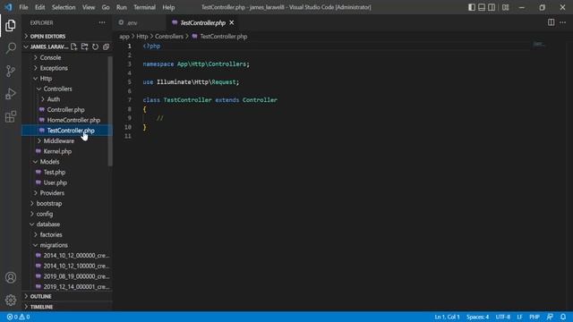Open Explorer views and more actions ellipsis
573x322 pixels.
[x=102, y=22]
